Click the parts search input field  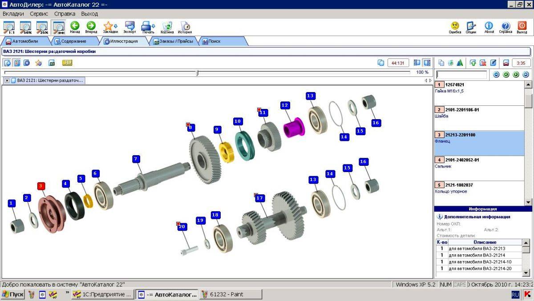(x=461, y=75)
